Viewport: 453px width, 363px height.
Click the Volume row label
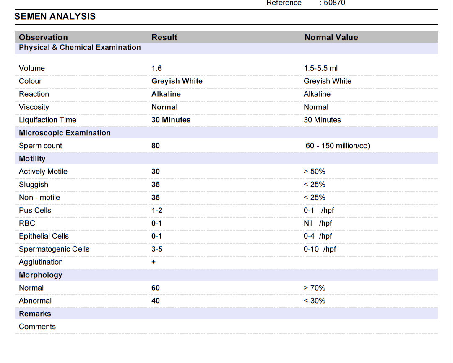click(32, 68)
